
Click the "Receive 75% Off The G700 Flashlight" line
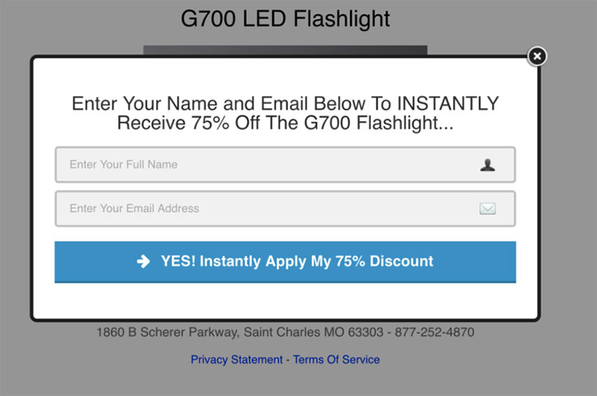click(x=285, y=123)
